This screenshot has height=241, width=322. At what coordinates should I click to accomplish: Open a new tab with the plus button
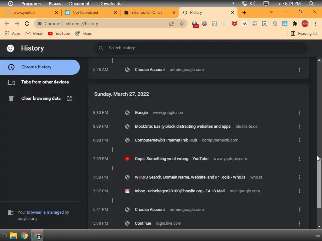[x=244, y=13]
